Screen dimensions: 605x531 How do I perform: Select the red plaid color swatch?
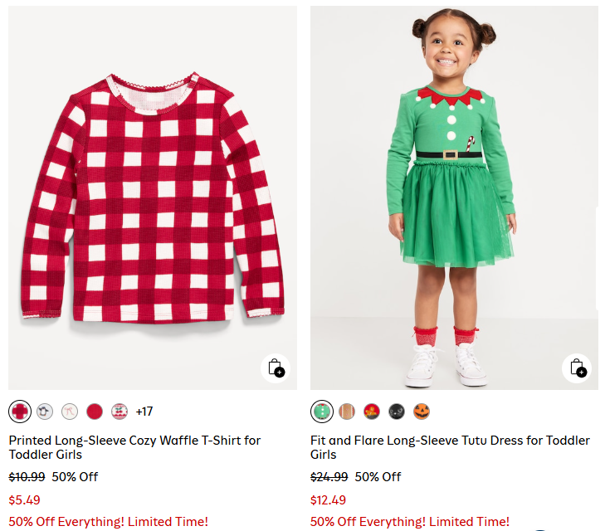[x=20, y=411]
